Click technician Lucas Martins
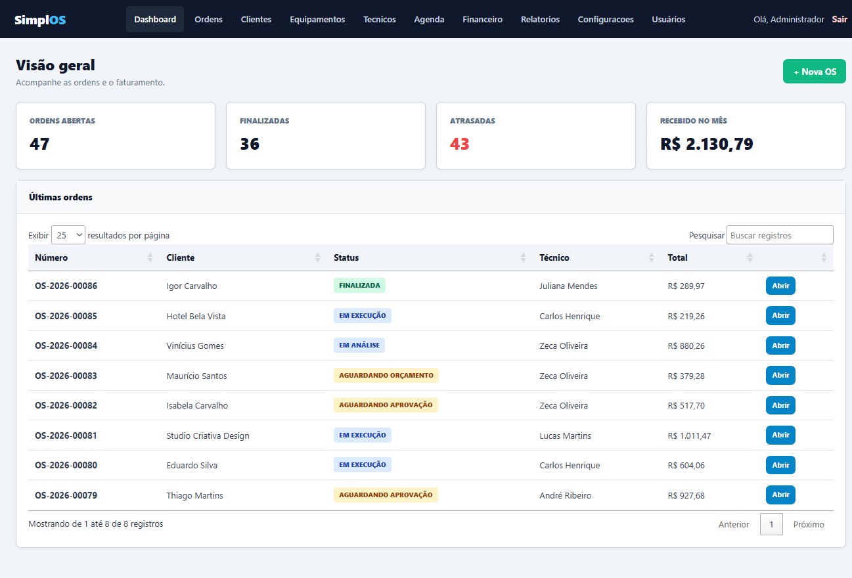This screenshot has height=578, width=852. [565, 435]
